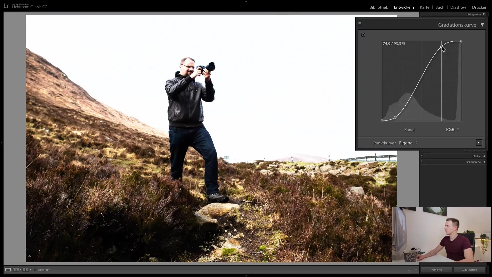Select the bottom-left black endpoint of curve
492x277 pixels.
click(x=382, y=121)
